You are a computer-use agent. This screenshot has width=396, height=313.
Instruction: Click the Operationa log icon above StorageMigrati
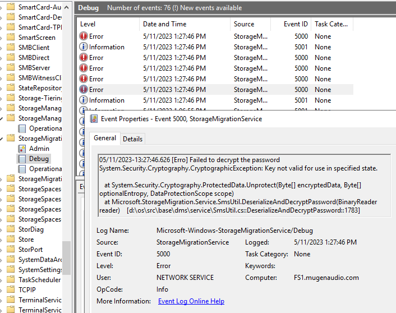pos(22,128)
